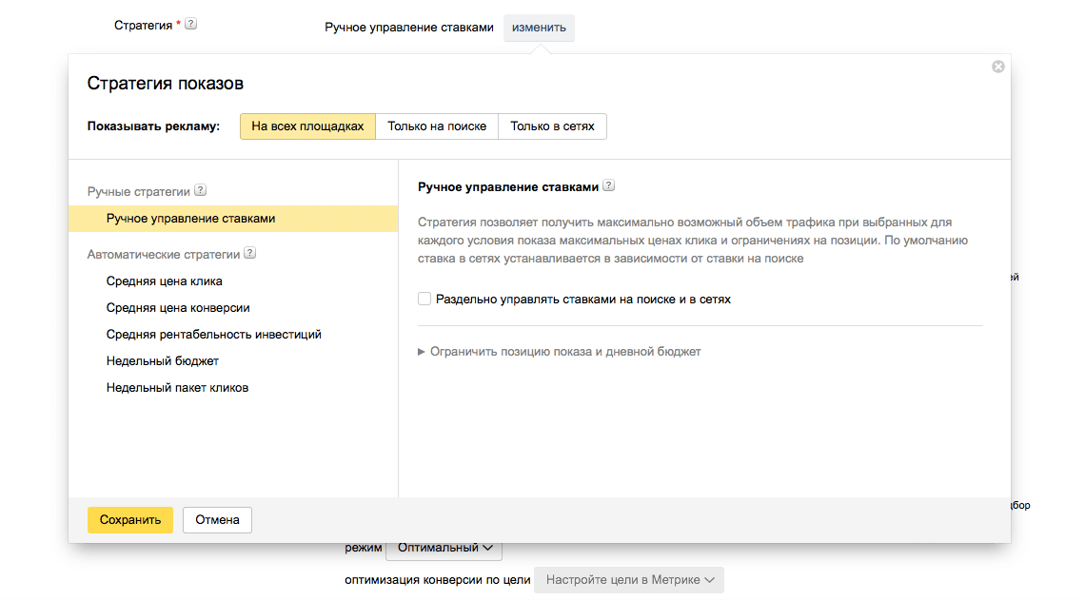Choose Средняя рентабельность инвестиций strategy
Viewport: 1085px width, 600px height.
214,335
